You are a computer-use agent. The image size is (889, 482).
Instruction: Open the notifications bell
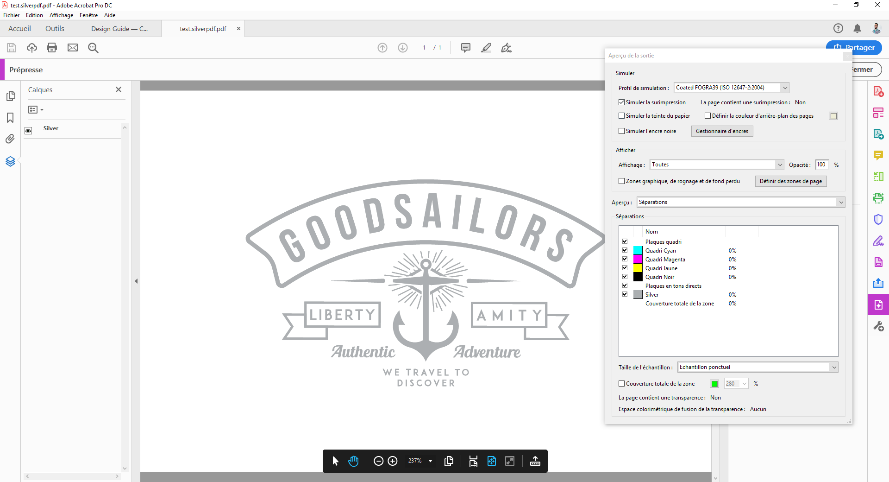pos(857,29)
